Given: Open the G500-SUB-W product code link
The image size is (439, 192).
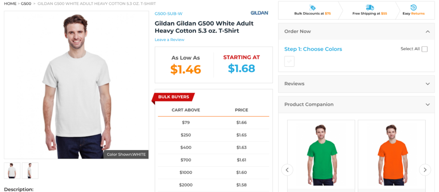Looking at the screenshot, I should pyautogui.click(x=168, y=13).
